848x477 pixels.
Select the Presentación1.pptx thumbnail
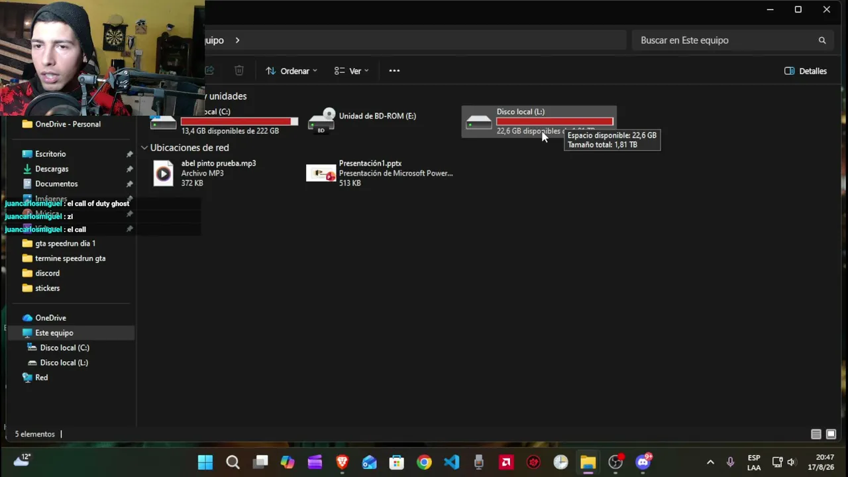[x=321, y=174]
